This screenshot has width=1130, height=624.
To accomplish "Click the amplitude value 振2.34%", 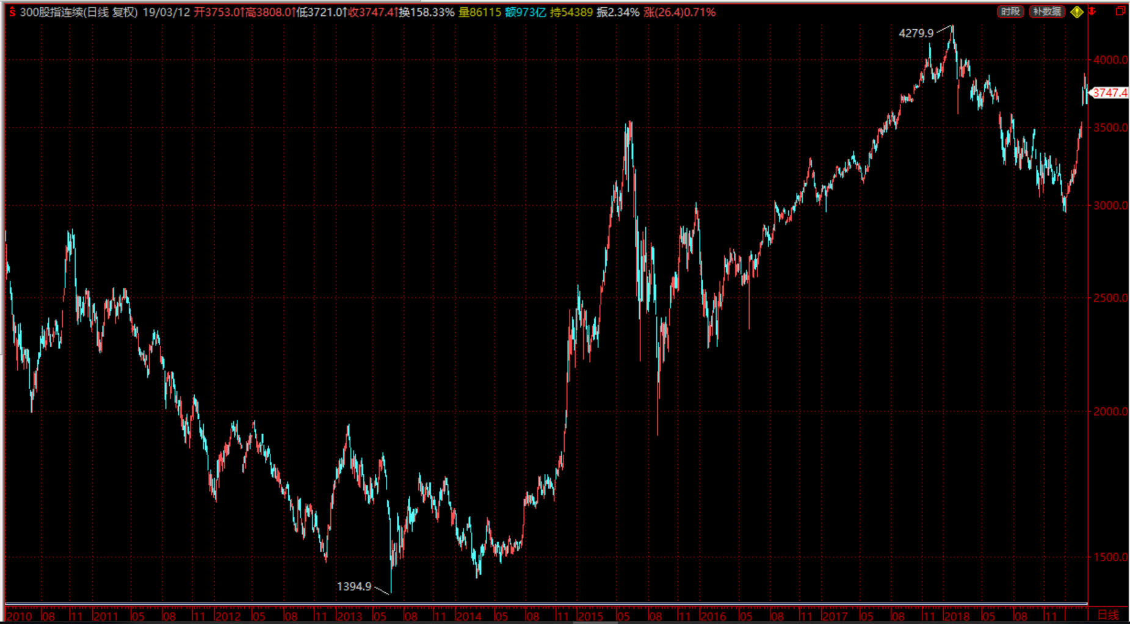I will pos(618,12).
